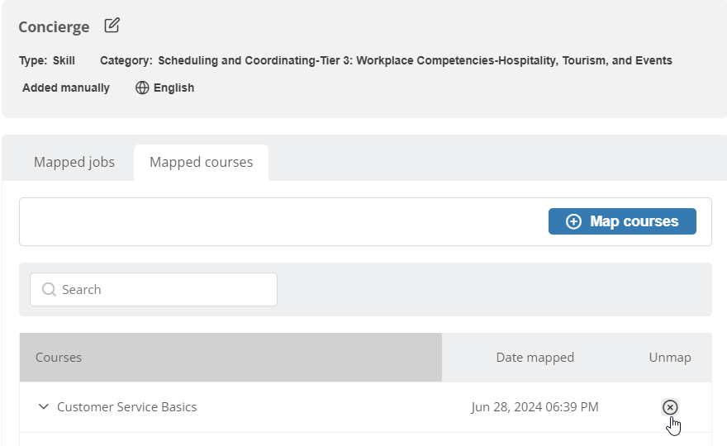Sort by the Date mapped column header
Viewport: 727px width, 446px height.
[535, 358]
